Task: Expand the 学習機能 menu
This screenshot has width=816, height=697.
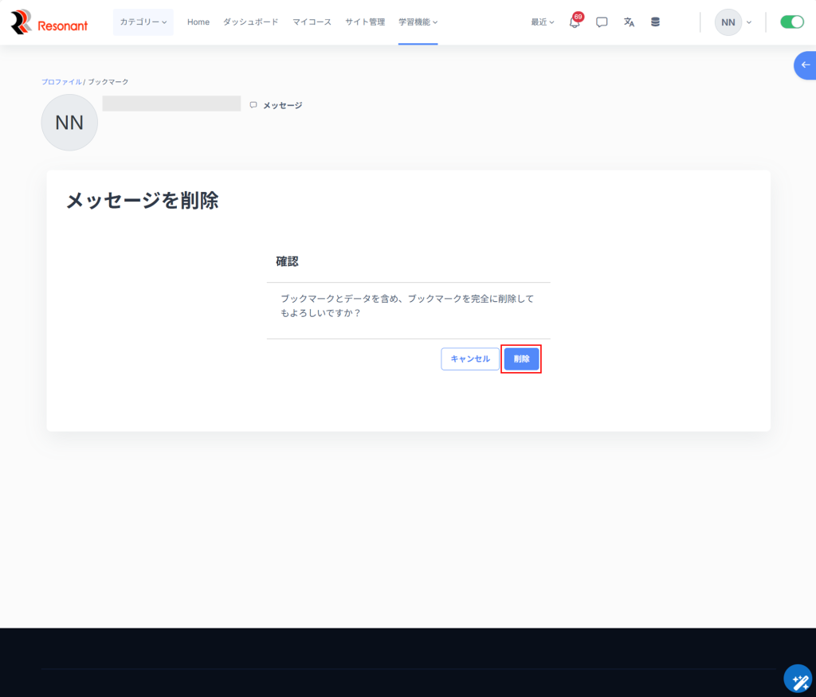Action: (x=418, y=22)
